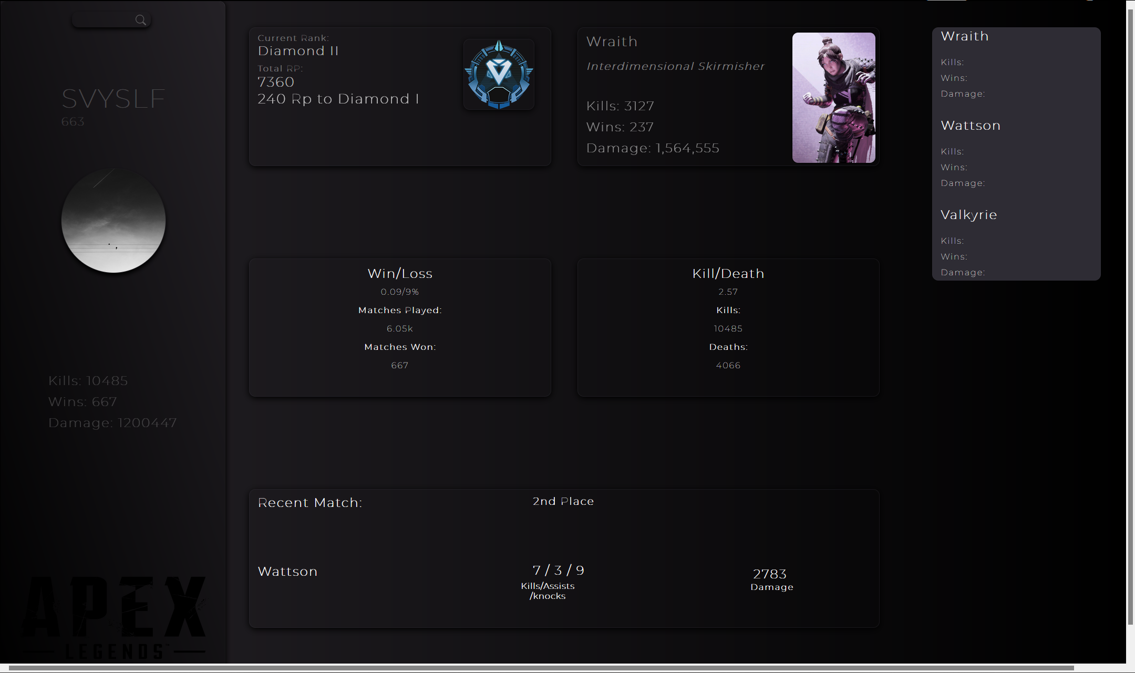Viewport: 1135px width, 673px height.
Task: Click the 240 Rp to Diamond I text
Action: pyautogui.click(x=338, y=99)
